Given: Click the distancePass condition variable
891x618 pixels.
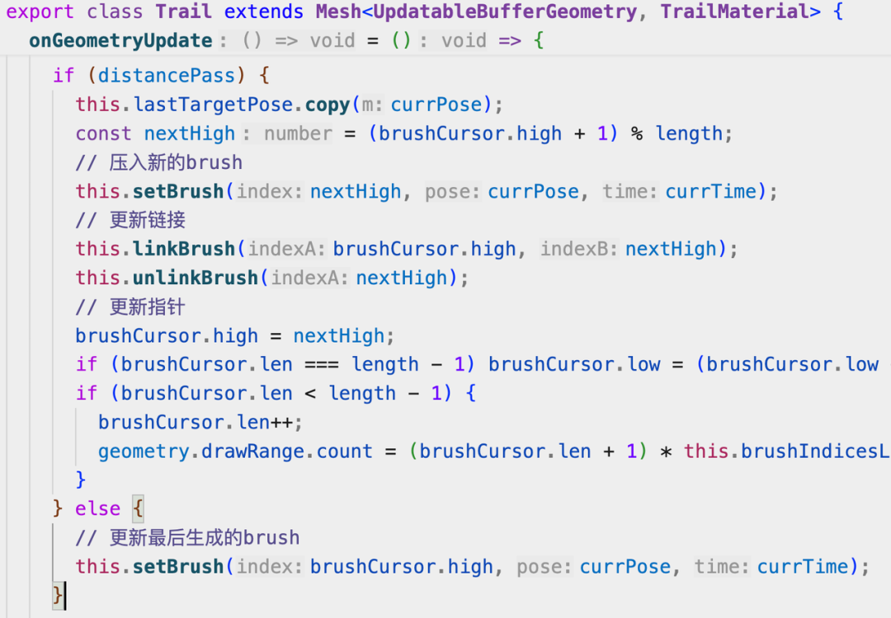Looking at the screenshot, I should coord(167,76).
